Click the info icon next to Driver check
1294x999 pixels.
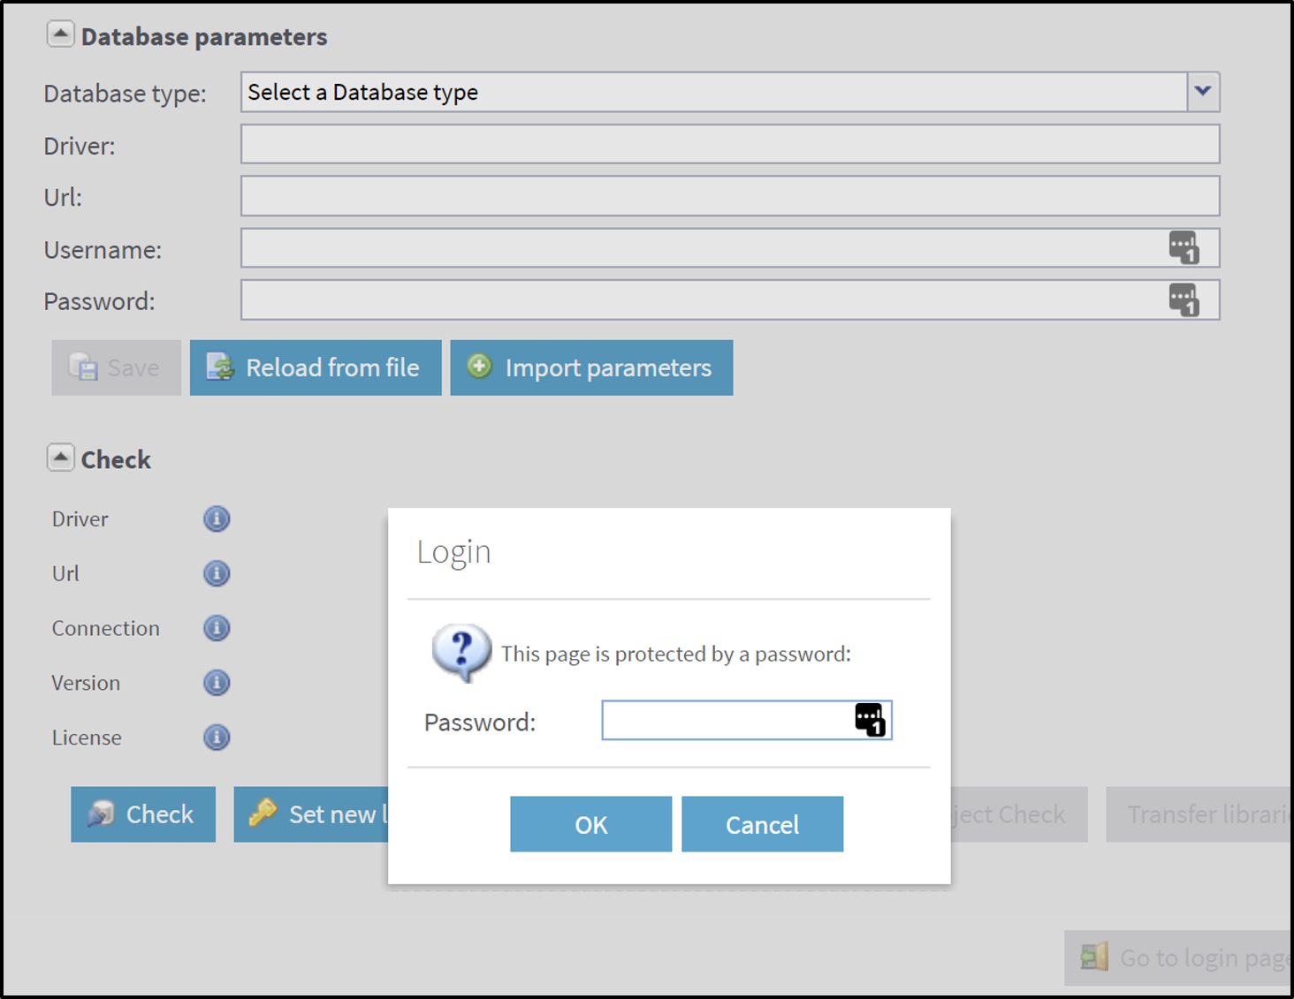point(217,519)
